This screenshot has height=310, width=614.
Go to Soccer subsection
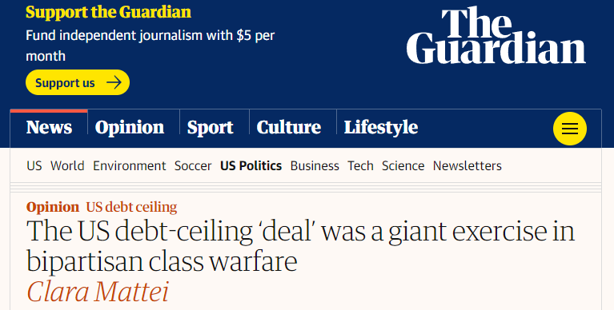coord(193,165)
